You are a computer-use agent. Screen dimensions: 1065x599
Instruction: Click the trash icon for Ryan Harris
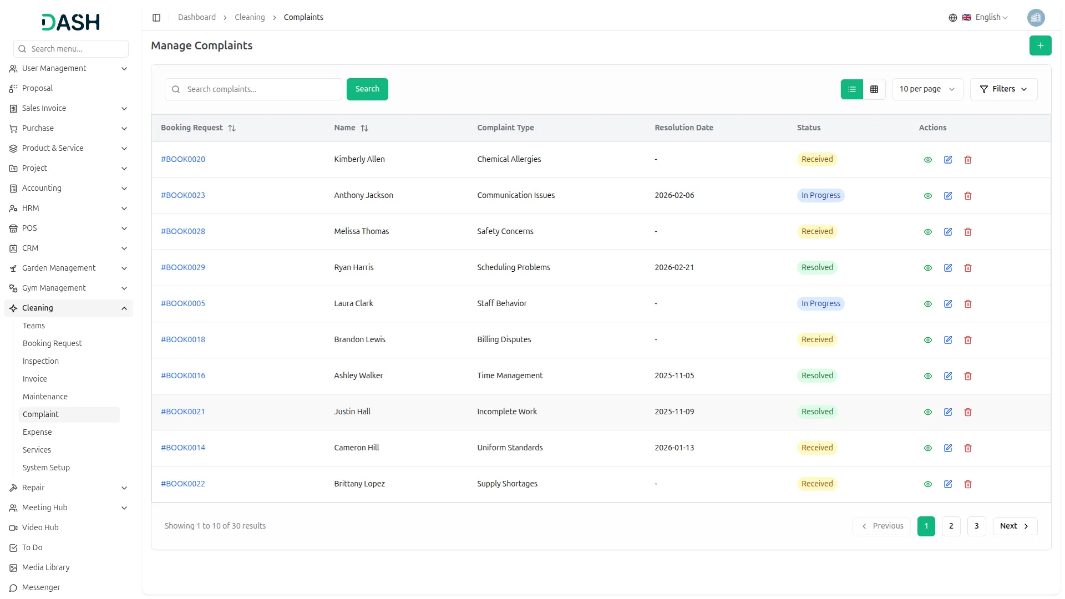click(968, 268)
